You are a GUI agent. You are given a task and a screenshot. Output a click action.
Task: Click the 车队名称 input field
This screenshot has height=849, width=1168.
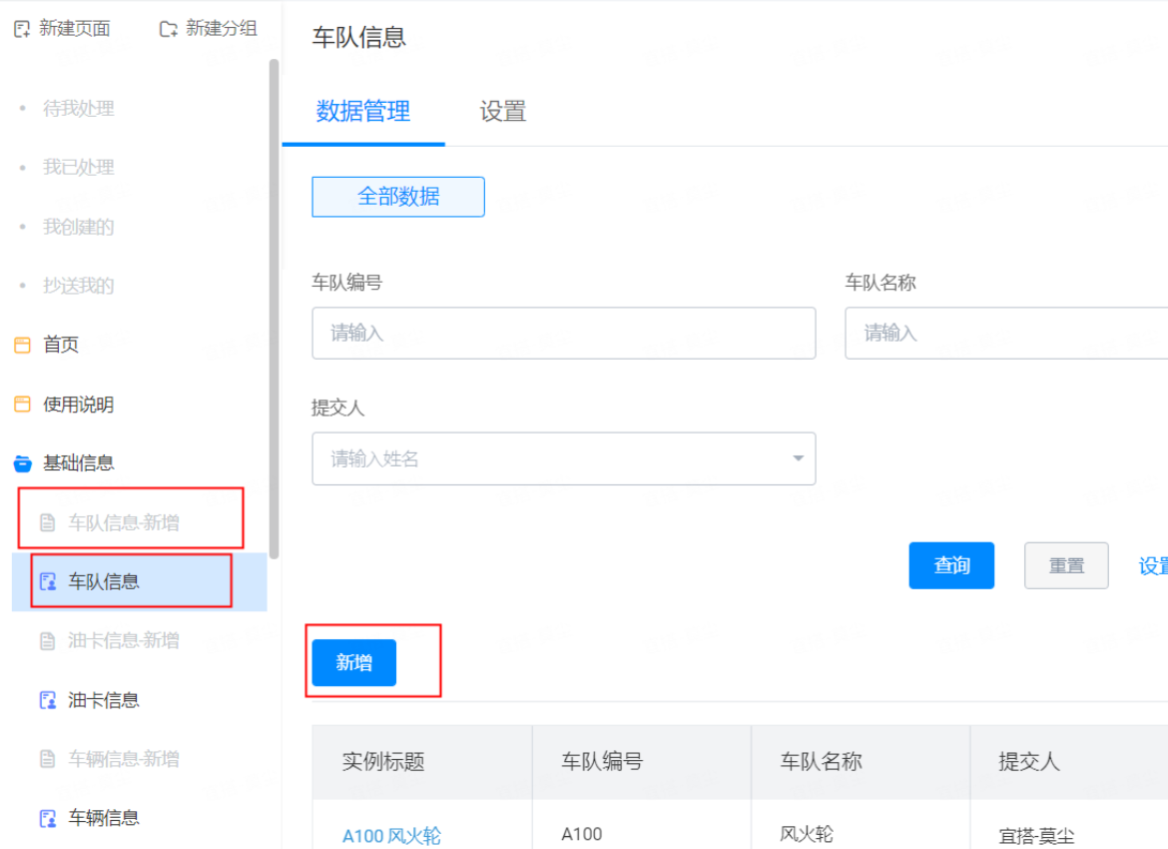point(1006,334)
